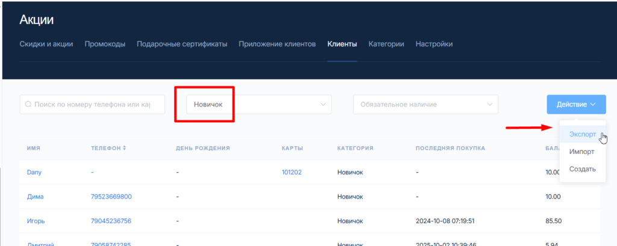
Task: Switch to the Скидки и акции tab
Action: [x=46, y=44]
